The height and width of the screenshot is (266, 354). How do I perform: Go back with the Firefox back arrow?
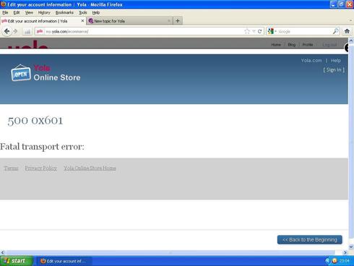(x=7, y=31)
